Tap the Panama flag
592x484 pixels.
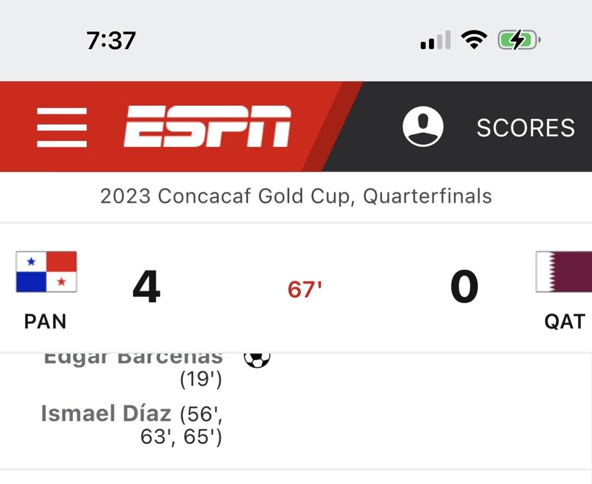tap(46, 272)
